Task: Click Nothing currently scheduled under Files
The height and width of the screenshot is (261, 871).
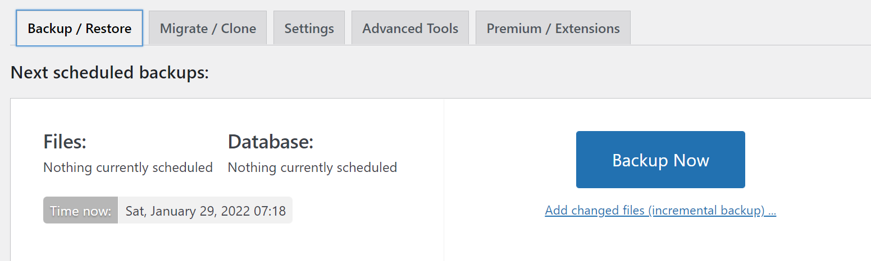Action: [x=128, y=167]
